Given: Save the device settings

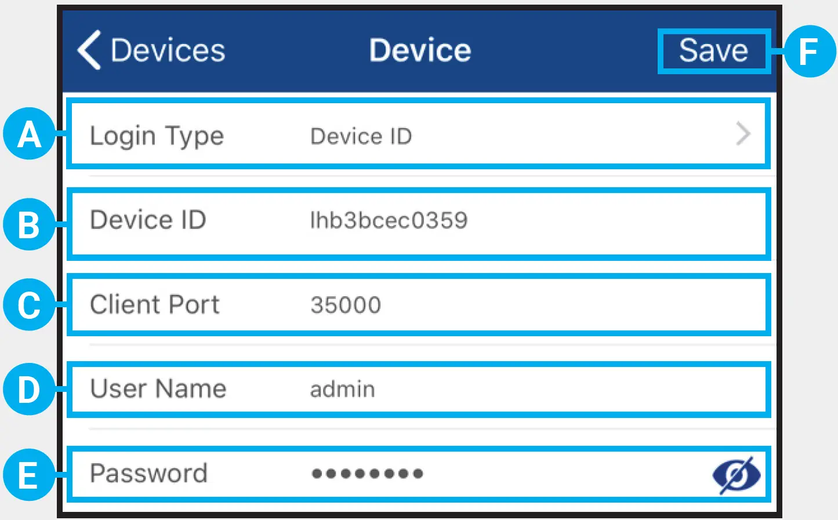Looking at the screenshot, I should click(x=713, y=50).
